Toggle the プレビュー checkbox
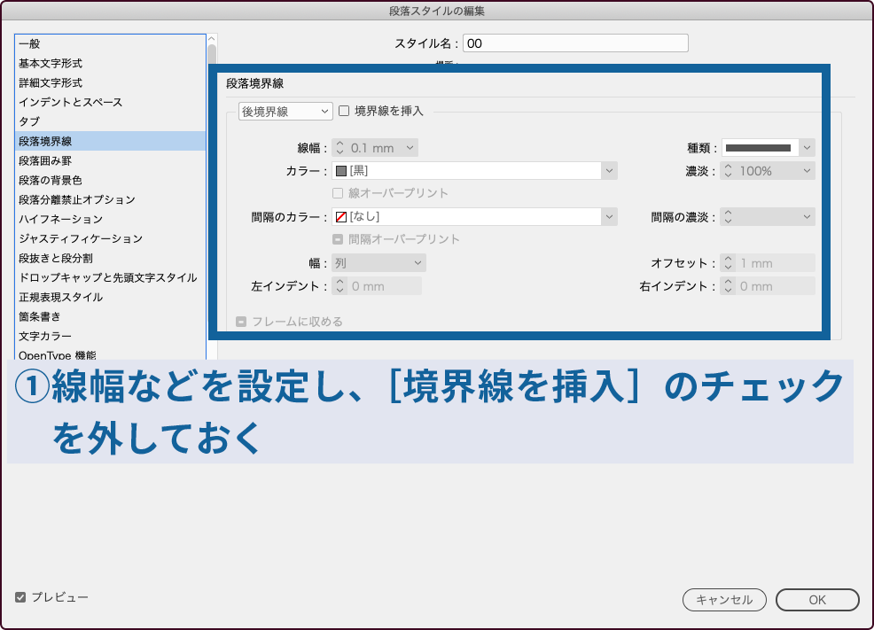 click(x=22, y=597)
